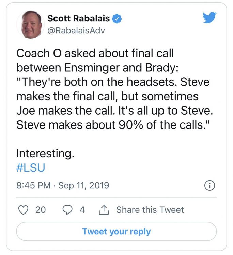Viewport: 233px width, 255px height.
Task: Click the Twitter bird logo
Action: click(x=209, y=17)
